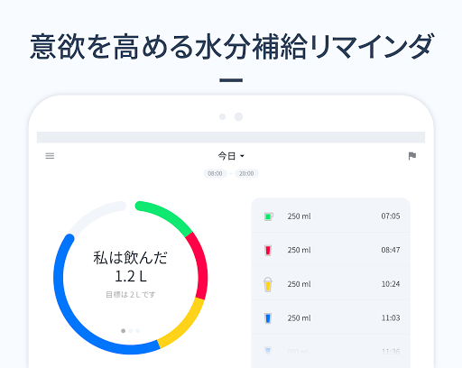Select the blue water glass icon at 11:03
Image resolution: width=462 pixels, height=368 pixels.
pos(268,318)
